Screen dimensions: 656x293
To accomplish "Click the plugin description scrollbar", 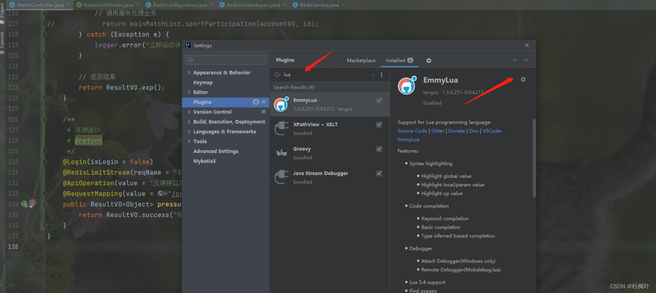I will pyautogui.click(x=534, y=158).
